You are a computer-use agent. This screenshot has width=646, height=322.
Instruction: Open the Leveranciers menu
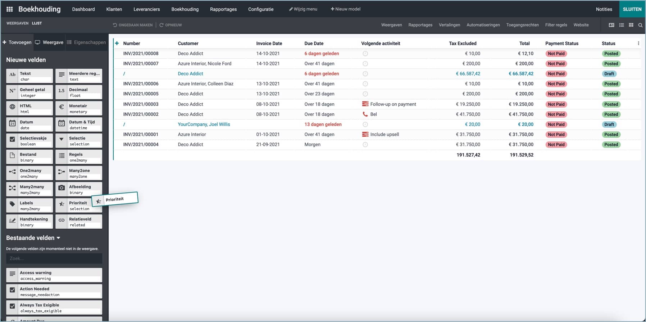pyautogui.click(x=147, y=9)
